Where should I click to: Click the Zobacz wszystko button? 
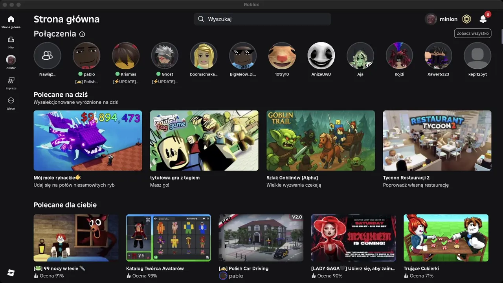[x=473, y=33]
